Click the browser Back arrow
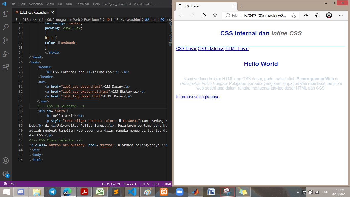 point(181,15)
